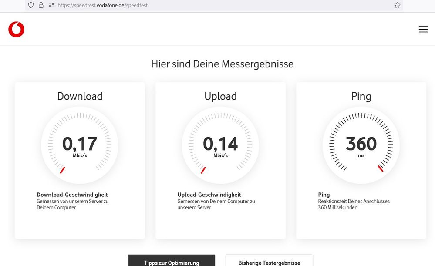Click text Reaktionszeit Deines Anschlusses
Image resolution: width=435 pixels, height=266 pixels.
pos(354,202)
